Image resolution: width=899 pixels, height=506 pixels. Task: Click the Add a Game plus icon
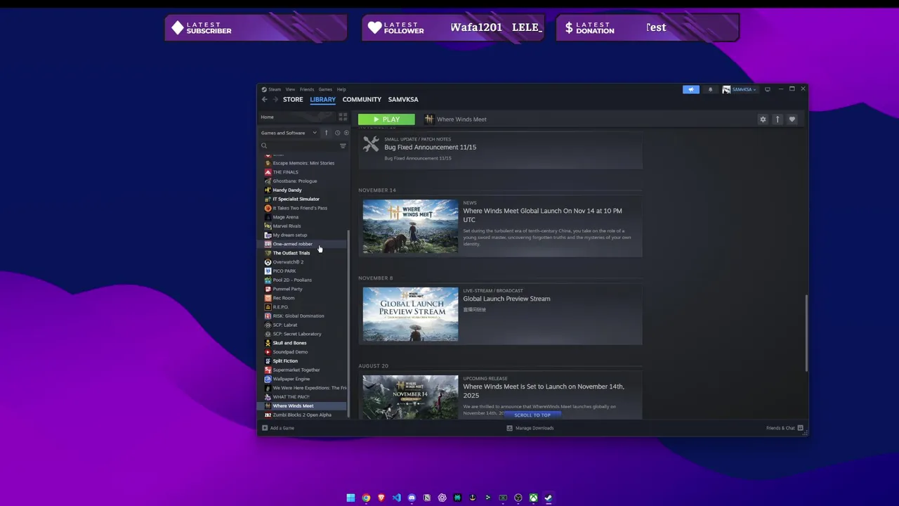(265, 428)
